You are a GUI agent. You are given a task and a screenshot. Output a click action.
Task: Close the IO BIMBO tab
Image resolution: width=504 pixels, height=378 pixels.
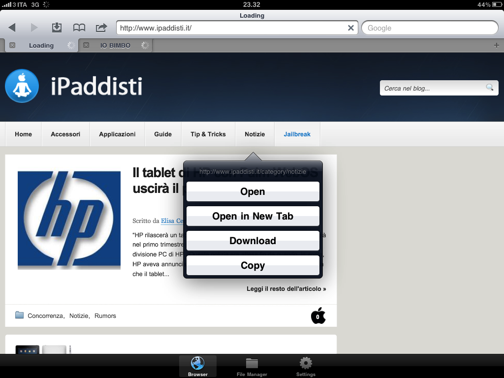(86, 45)
